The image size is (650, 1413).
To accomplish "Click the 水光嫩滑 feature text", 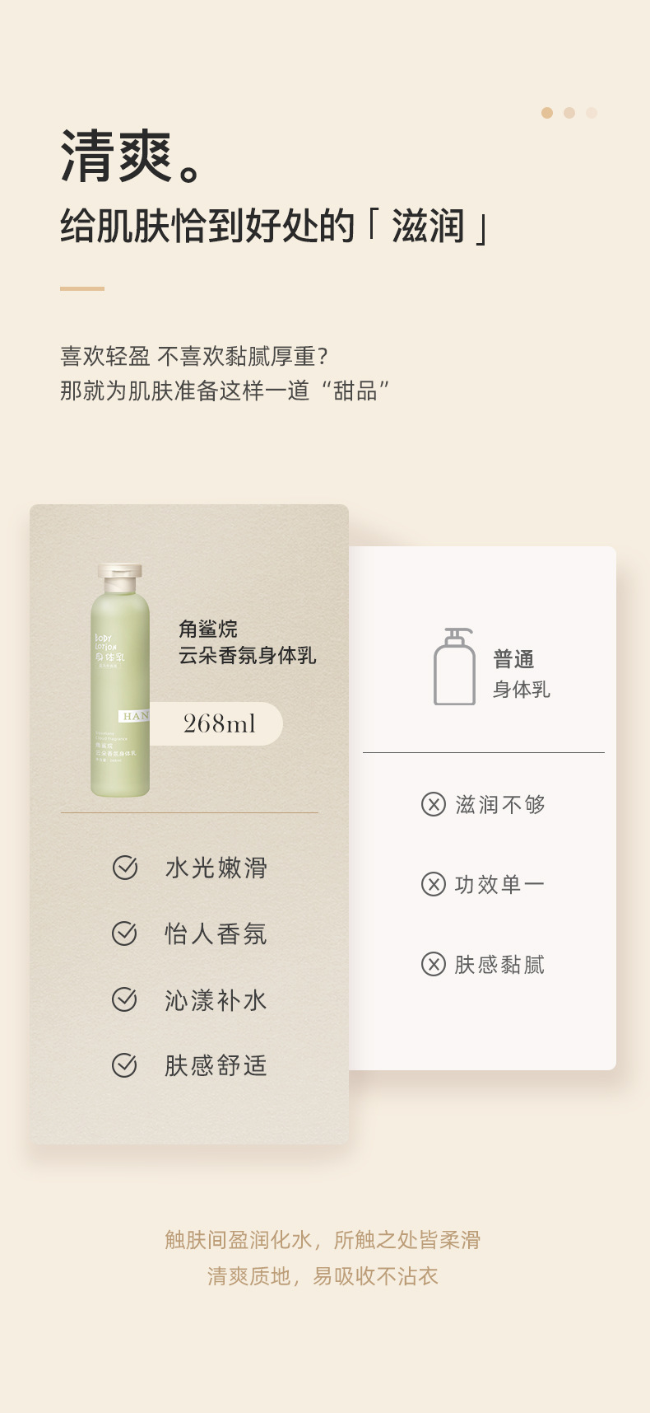I will 216,868.
